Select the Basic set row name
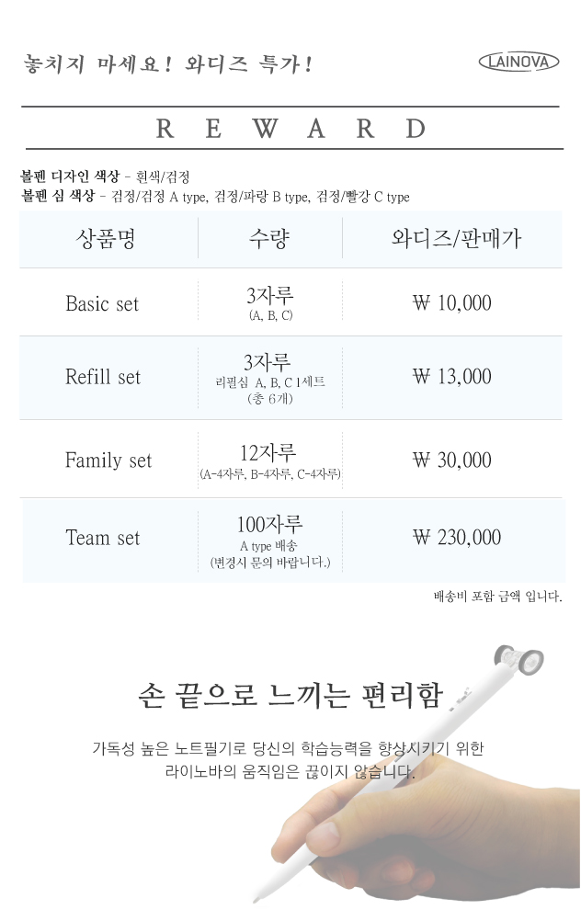 click(x=102, y=303)
